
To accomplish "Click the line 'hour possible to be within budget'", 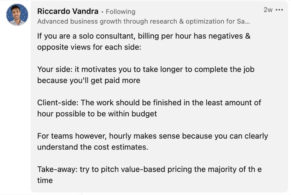I will tap(97, 114).
